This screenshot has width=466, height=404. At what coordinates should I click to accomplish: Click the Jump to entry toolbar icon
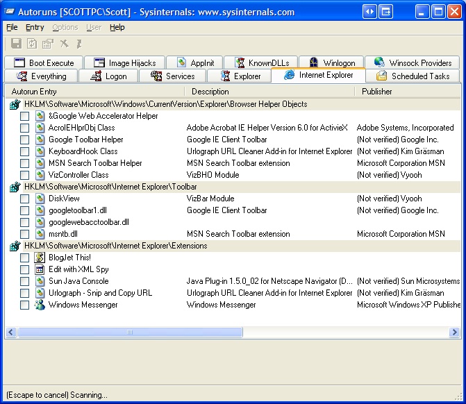click(79, 44)
